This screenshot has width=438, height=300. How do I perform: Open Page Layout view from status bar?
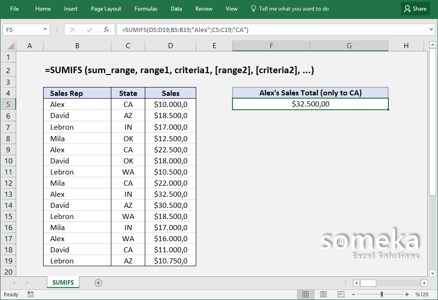pos(323,294)
